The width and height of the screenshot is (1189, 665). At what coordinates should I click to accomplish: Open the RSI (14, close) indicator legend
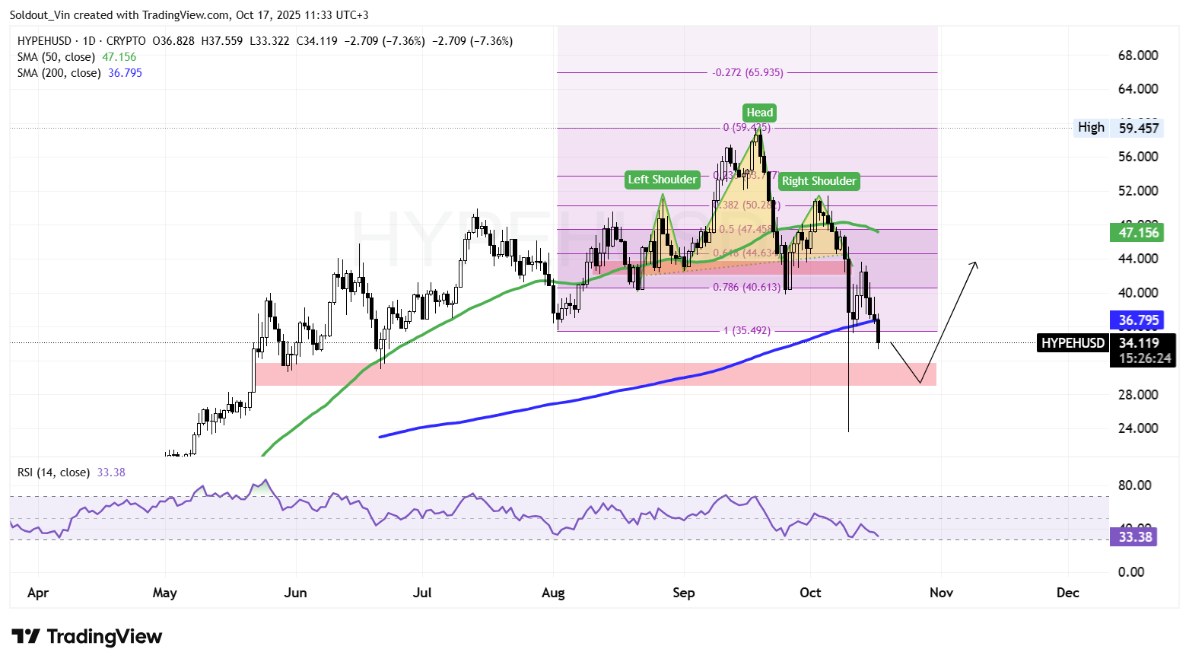tap(52, 473)
